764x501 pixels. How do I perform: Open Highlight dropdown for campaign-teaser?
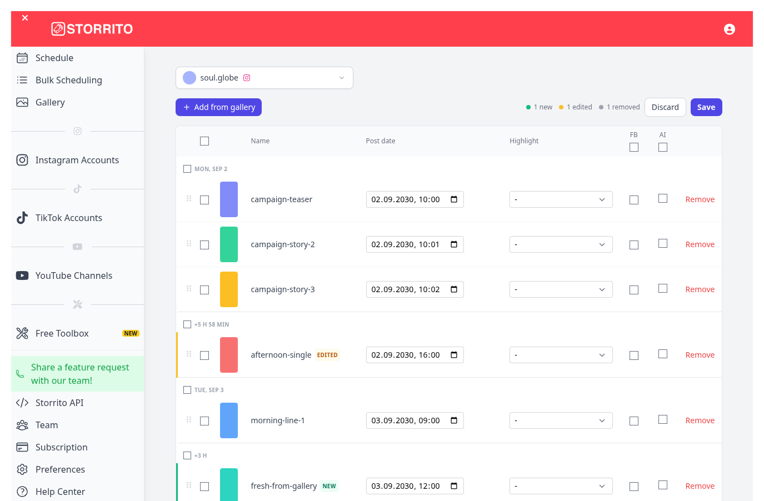(561, 199)
